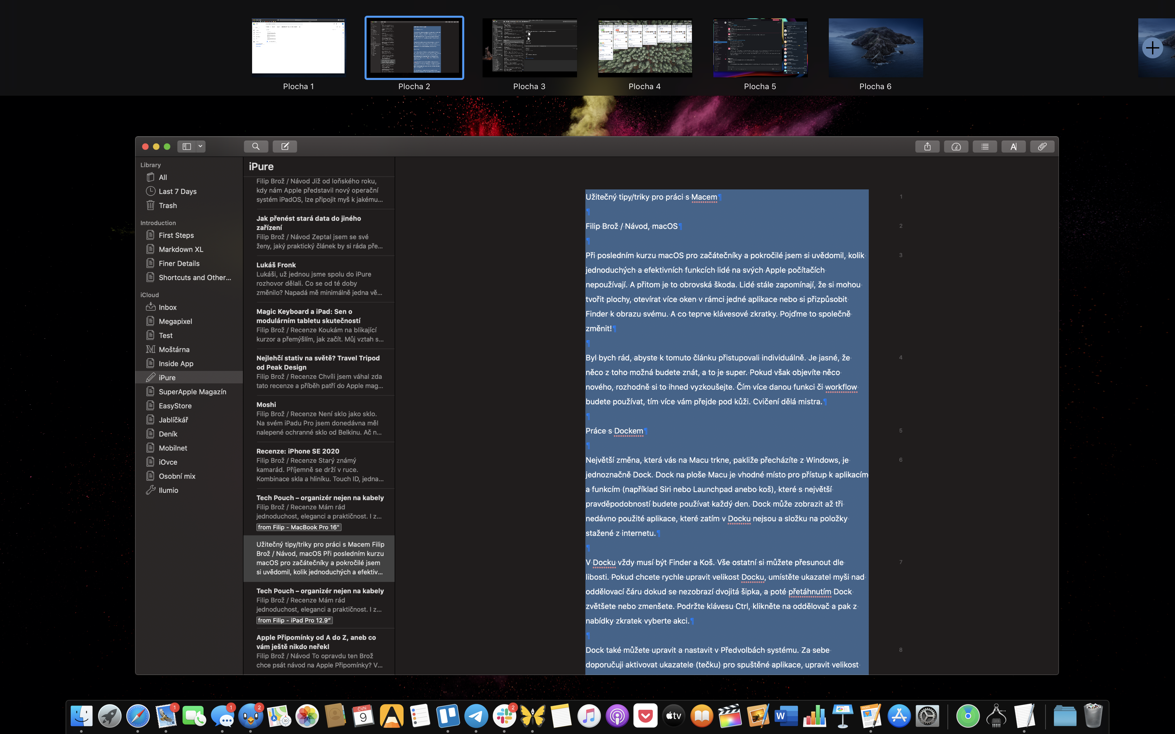Open the statistics gauge icon
The width and height of the screenshot is (1175, 734).
[956, 146]
